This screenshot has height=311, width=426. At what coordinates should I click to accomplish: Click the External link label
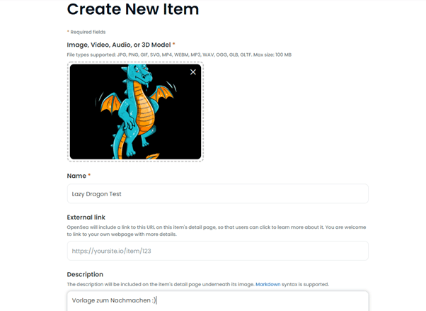coord(86,217)
